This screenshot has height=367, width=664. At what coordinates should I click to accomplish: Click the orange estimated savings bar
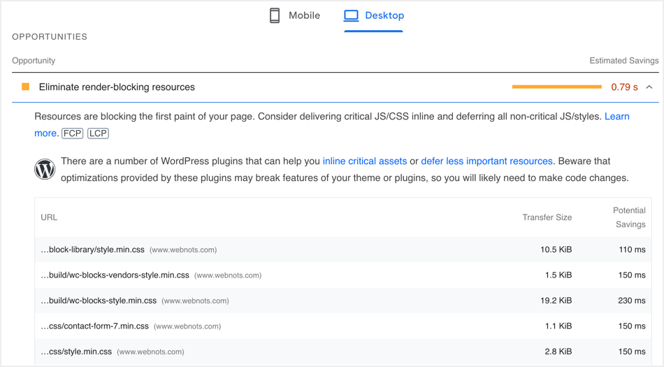(x=556, y=87)
